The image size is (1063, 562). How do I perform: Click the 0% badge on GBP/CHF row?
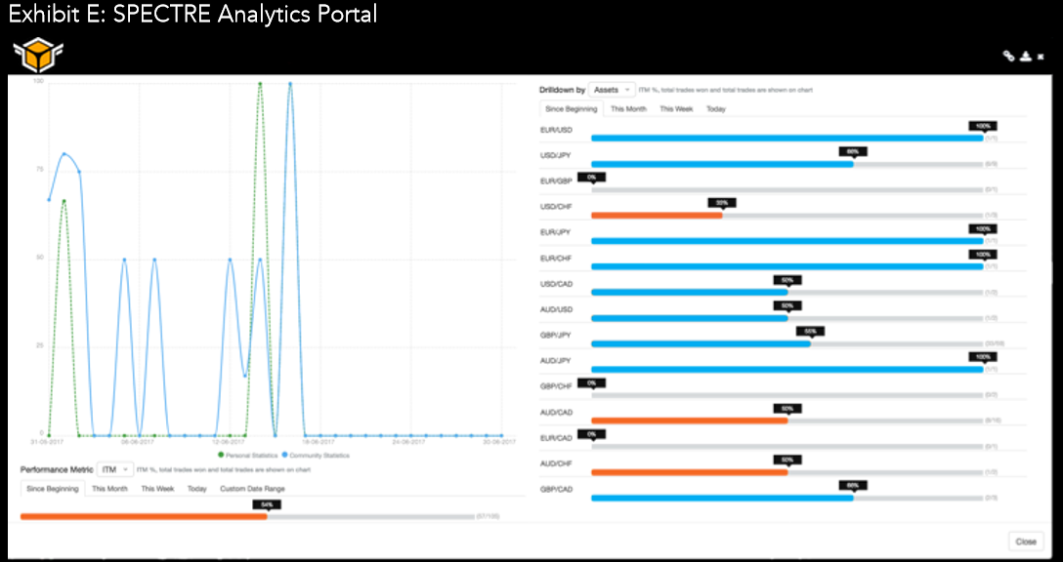[591, 383]
